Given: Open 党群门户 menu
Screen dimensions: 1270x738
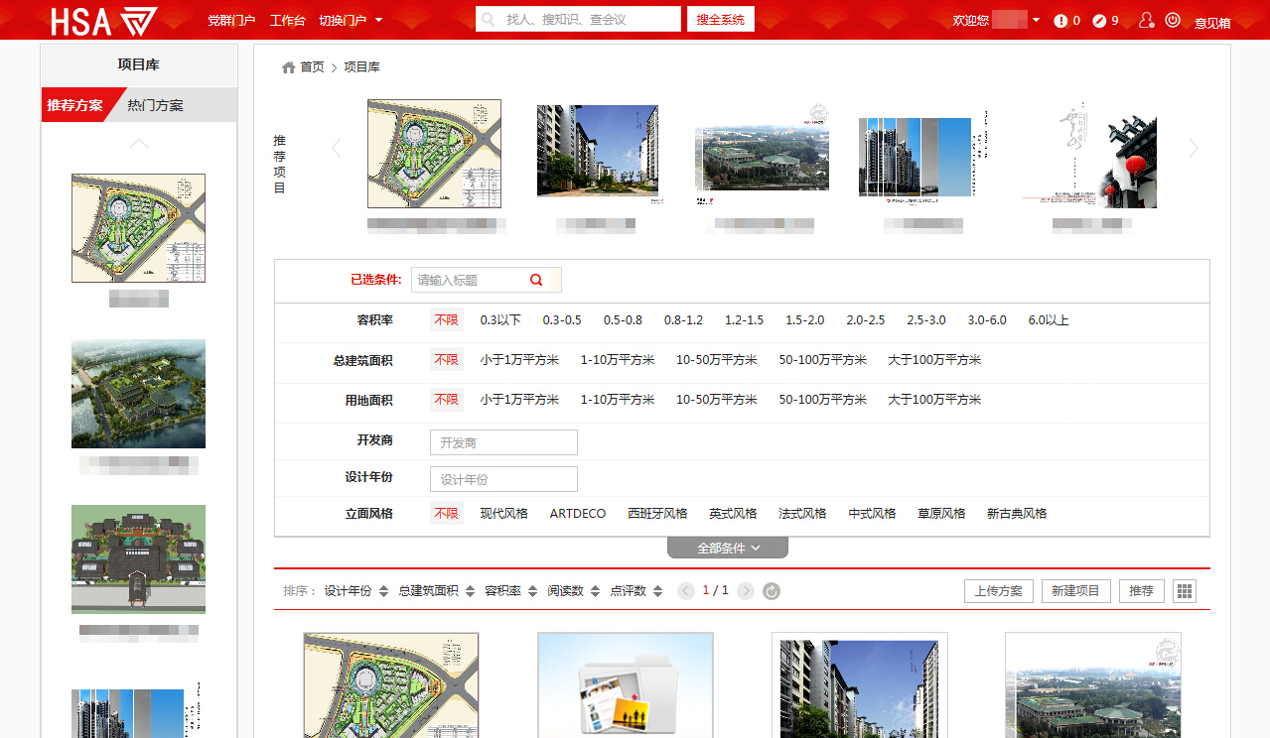Looking at the screenshot, I should [x=231, y=20].
